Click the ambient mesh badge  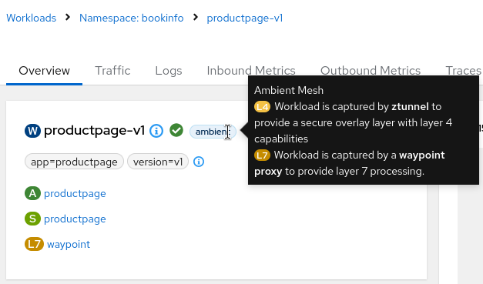(x=213, y=132)
